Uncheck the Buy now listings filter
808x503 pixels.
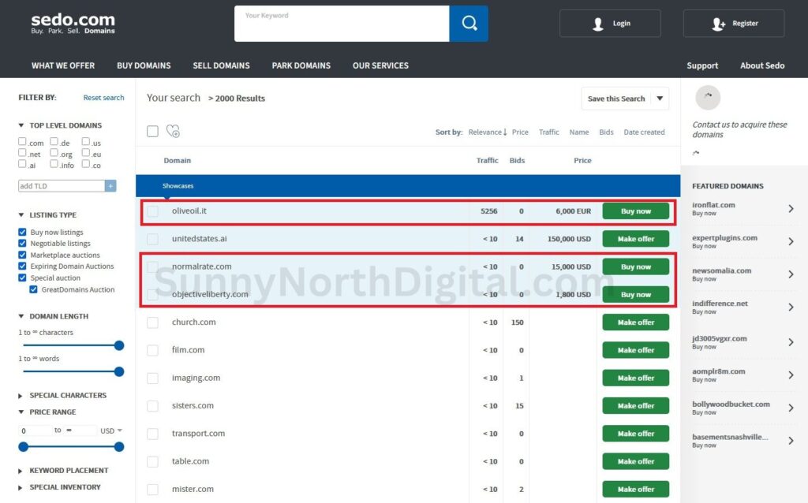point(23,233)
